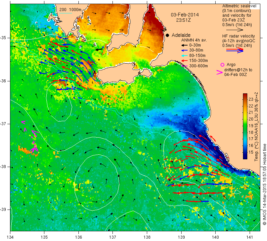
Task: Click the longitude 136 axis label
Action: point(78,237)
